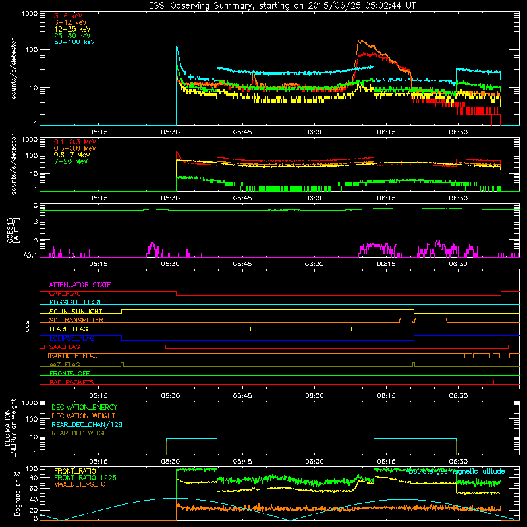527x527 pixels.
Task: Select the 3-6 keV legend label
Action: (x=68, y=16)
